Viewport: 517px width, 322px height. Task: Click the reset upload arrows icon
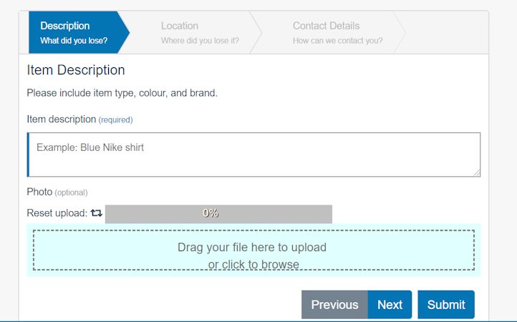(x=97, y=213)
